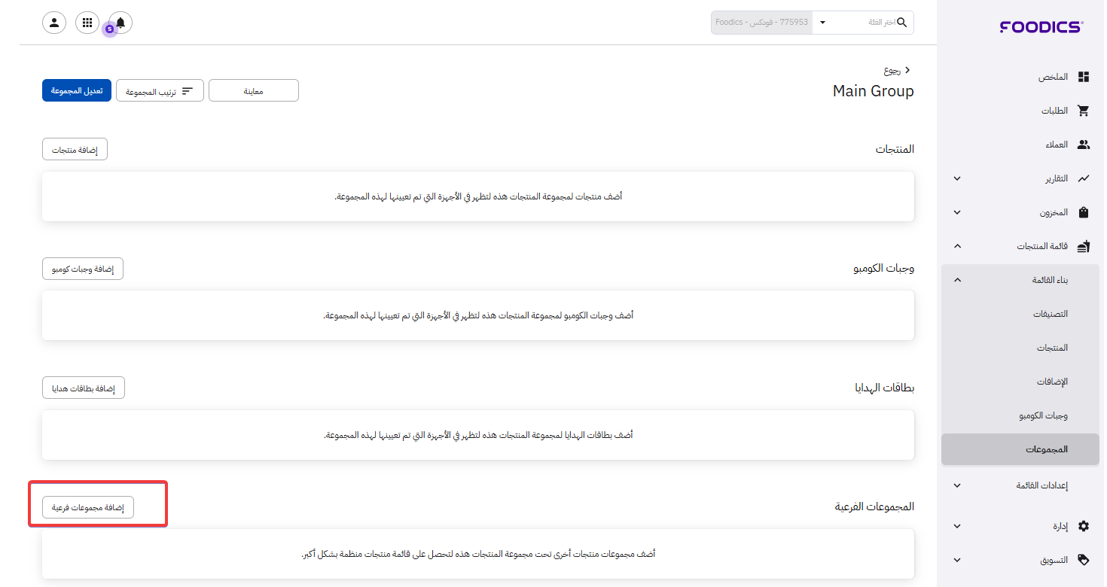The image size is (1107, 587).
Task: Select وجبات الكومبو in the sidebar
Action: [1043, 415]
